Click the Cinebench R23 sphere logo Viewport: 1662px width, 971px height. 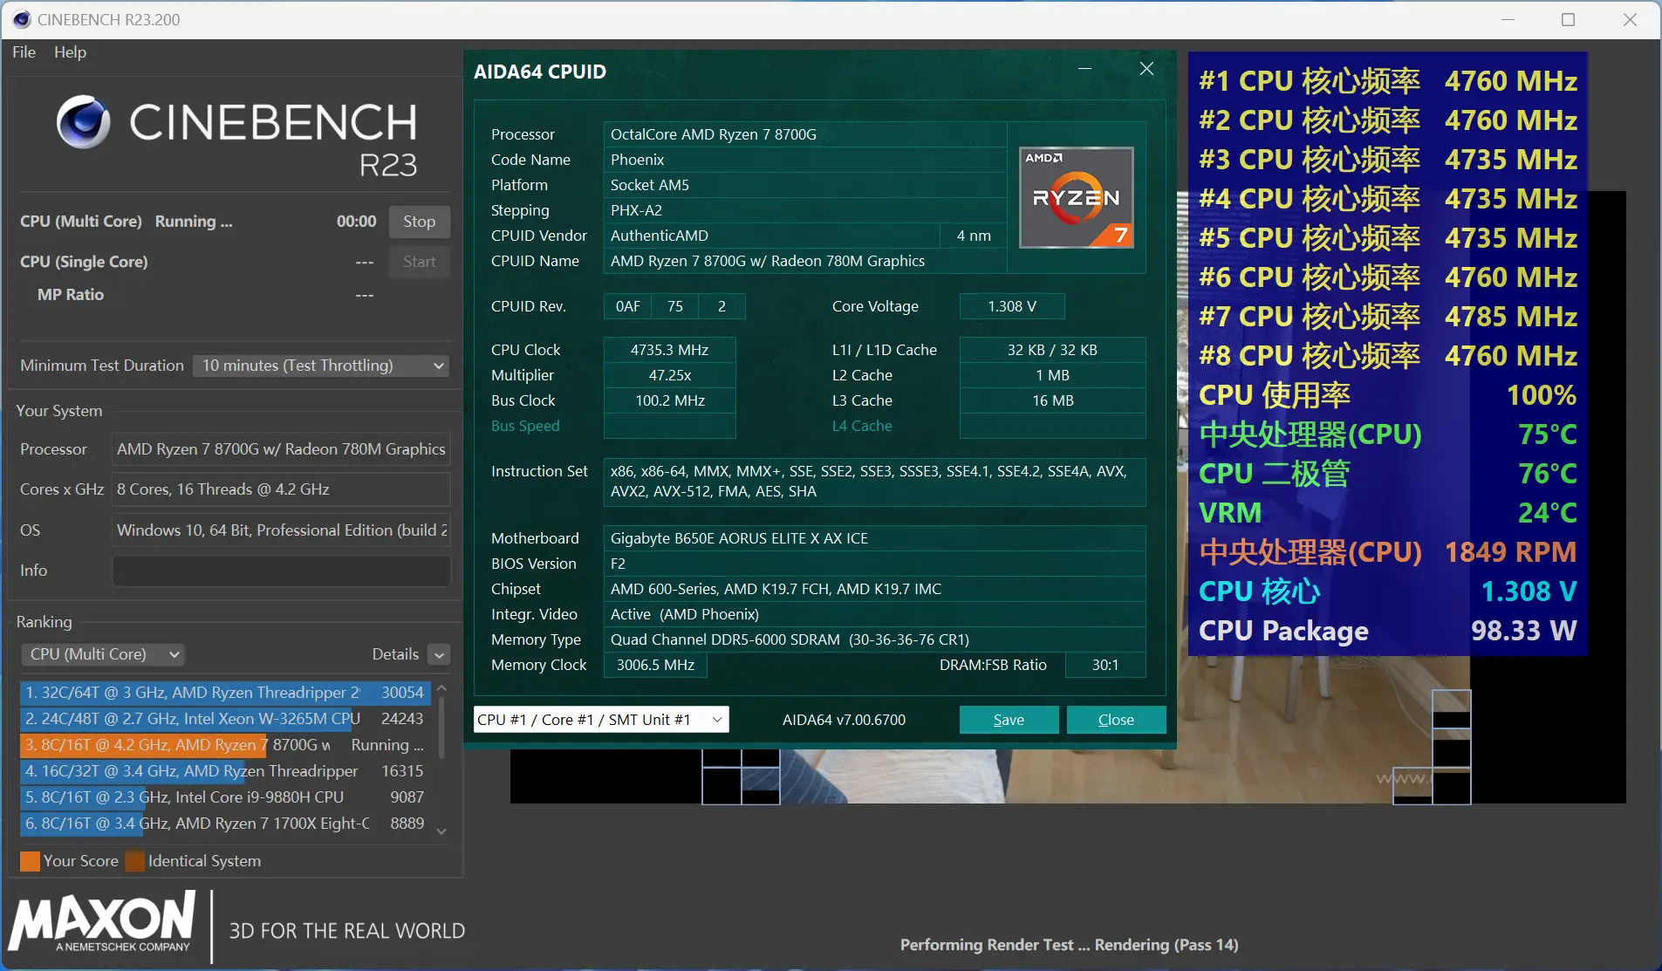tap(84, 122)
